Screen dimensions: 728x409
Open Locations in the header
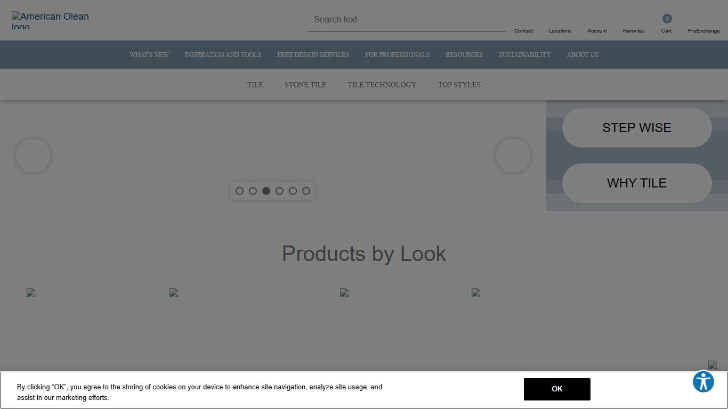coord(560,30)
